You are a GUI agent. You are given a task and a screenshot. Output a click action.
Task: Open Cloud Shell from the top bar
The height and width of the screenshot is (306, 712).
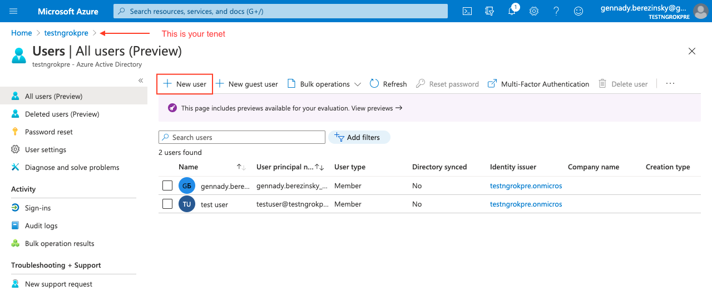click(468, 11)
